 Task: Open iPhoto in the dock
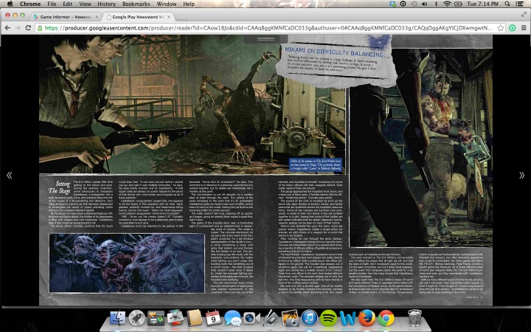click(290, 319)
